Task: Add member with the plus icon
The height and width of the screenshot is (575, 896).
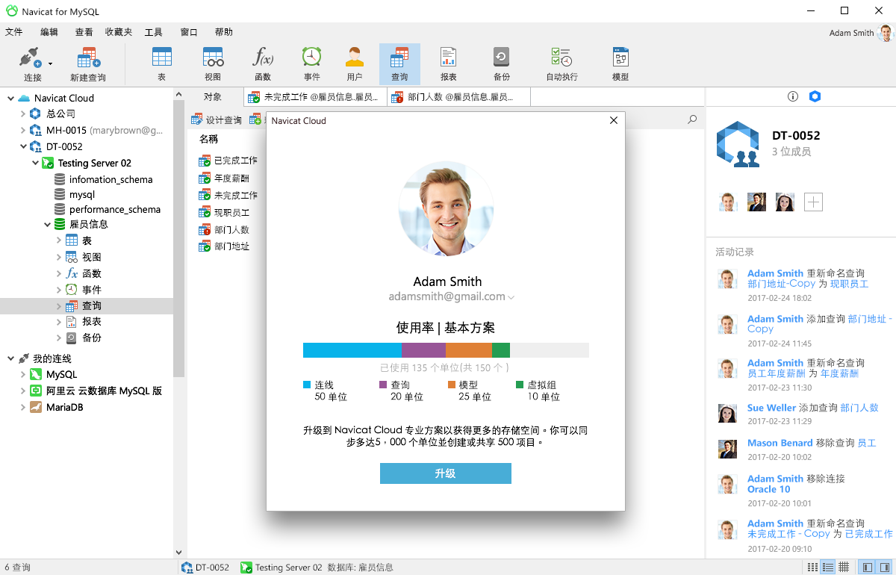Action: coord(813,202)
